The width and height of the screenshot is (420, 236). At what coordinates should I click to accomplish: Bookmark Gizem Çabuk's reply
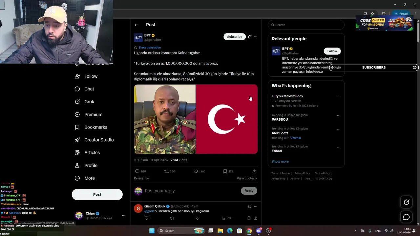tap(249, 218)
